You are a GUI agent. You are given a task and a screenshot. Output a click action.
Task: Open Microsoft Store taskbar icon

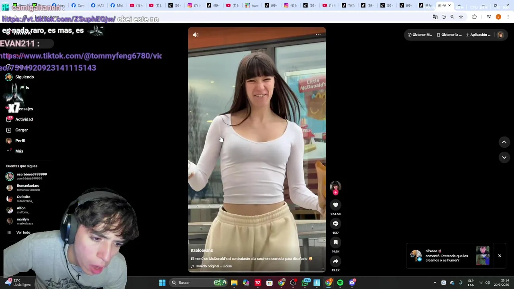pos(269,283)
